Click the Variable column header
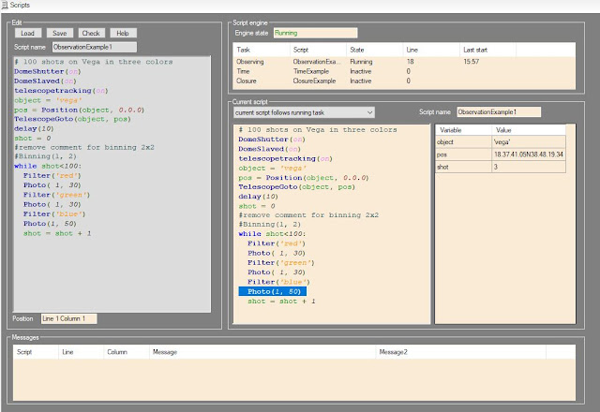600x412 pixels. click(x=451, y=129)
